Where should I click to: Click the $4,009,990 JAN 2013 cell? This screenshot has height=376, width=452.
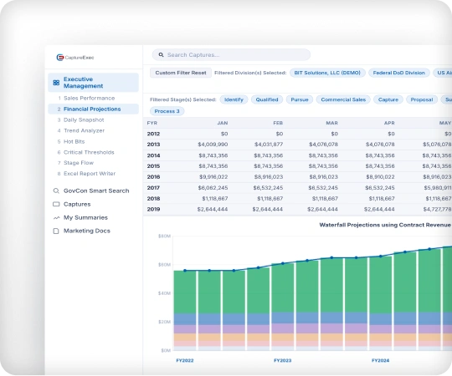pyautogui.click(x=213, y=145)
